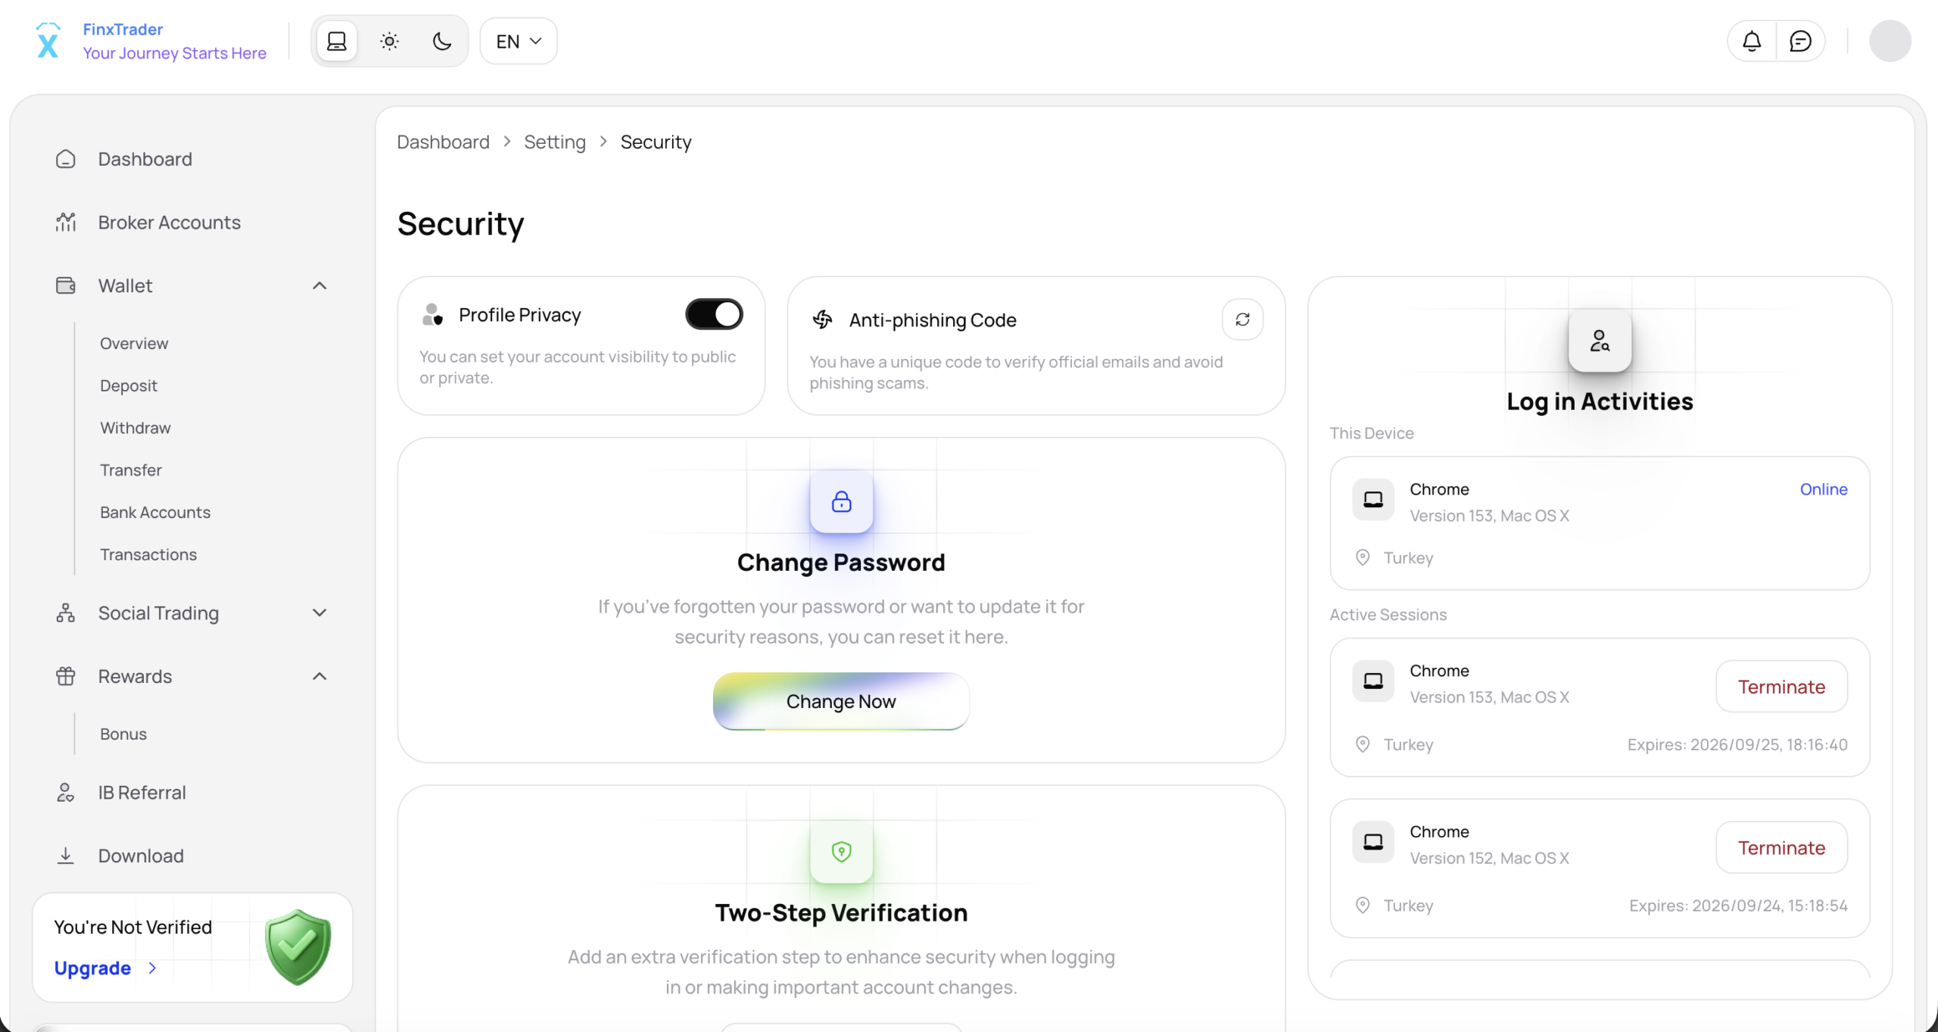Viewport: 1938px width, 1032px height.
Task: Open the chat messages icon
Action: point(1800,41)
